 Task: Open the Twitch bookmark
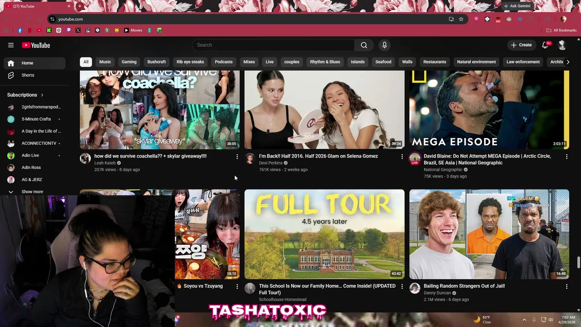click(x=69, y=30)
